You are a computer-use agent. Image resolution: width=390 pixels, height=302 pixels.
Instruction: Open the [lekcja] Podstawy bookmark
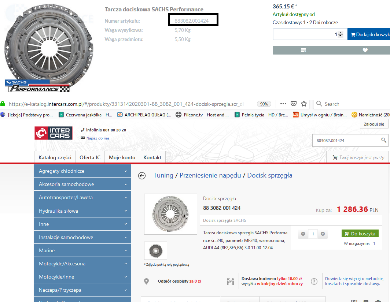pos(27,115)
